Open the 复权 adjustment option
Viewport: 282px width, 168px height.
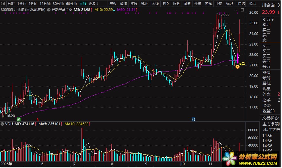(x=113, y=4)
